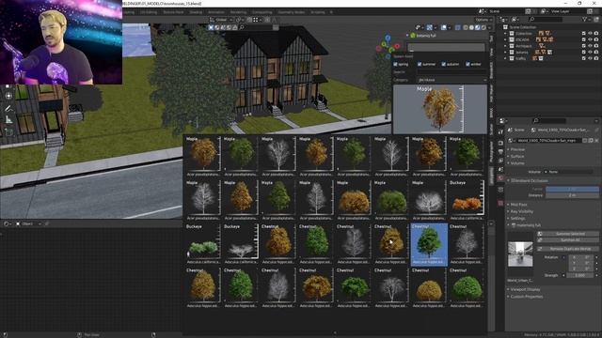Screen dimensions: 602x338
Task: Click the fake user shield on world datablock
Action: [585, 141]
